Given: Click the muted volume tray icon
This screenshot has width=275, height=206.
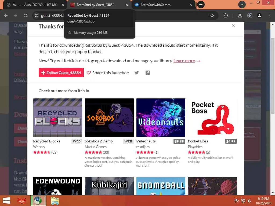Looking at the screenshot, I should point(249,201).
